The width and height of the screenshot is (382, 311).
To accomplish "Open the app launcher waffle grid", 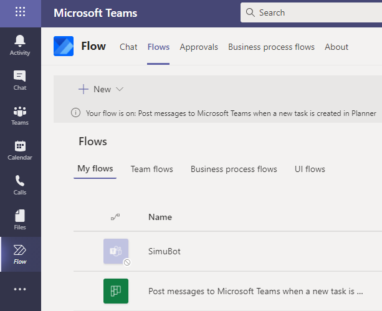I will (20, 12).
